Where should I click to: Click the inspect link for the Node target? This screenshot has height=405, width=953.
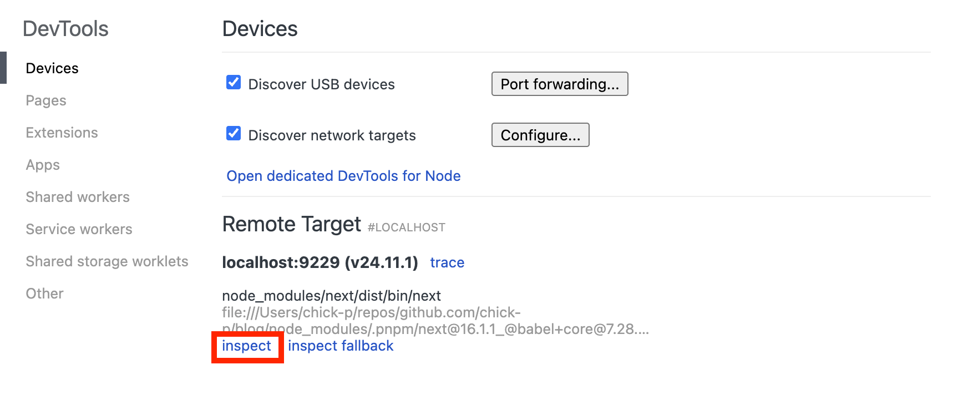click(246, 346)
